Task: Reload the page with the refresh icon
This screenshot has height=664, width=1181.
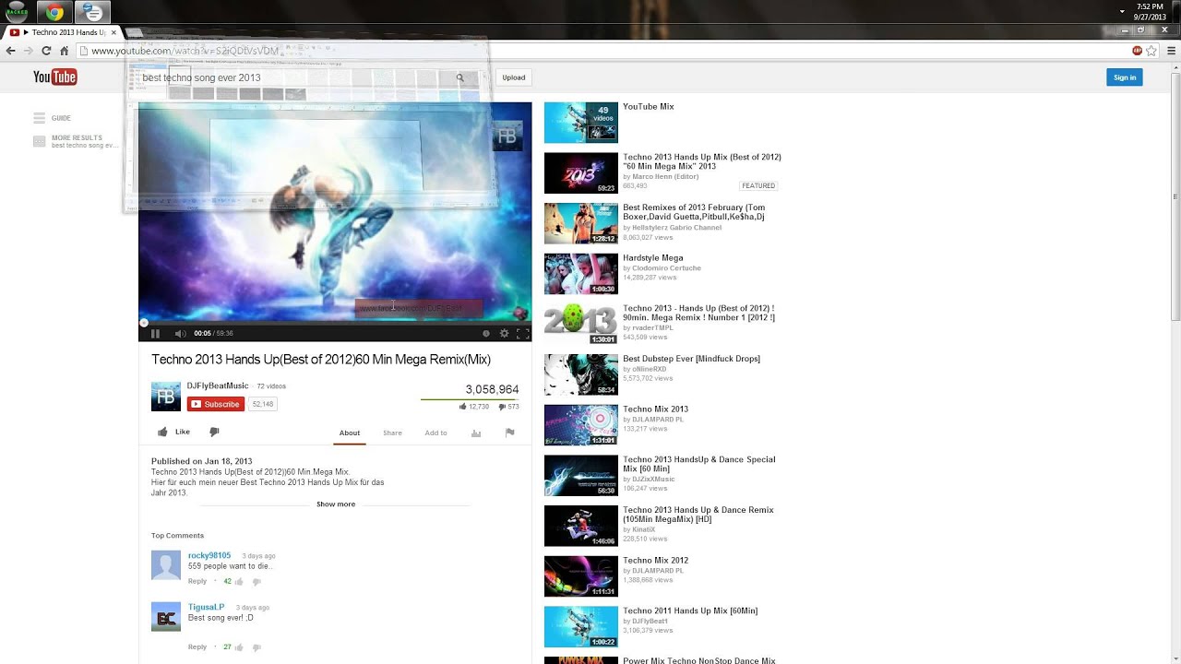Action: pyautogui.click(x=46, y=52)
